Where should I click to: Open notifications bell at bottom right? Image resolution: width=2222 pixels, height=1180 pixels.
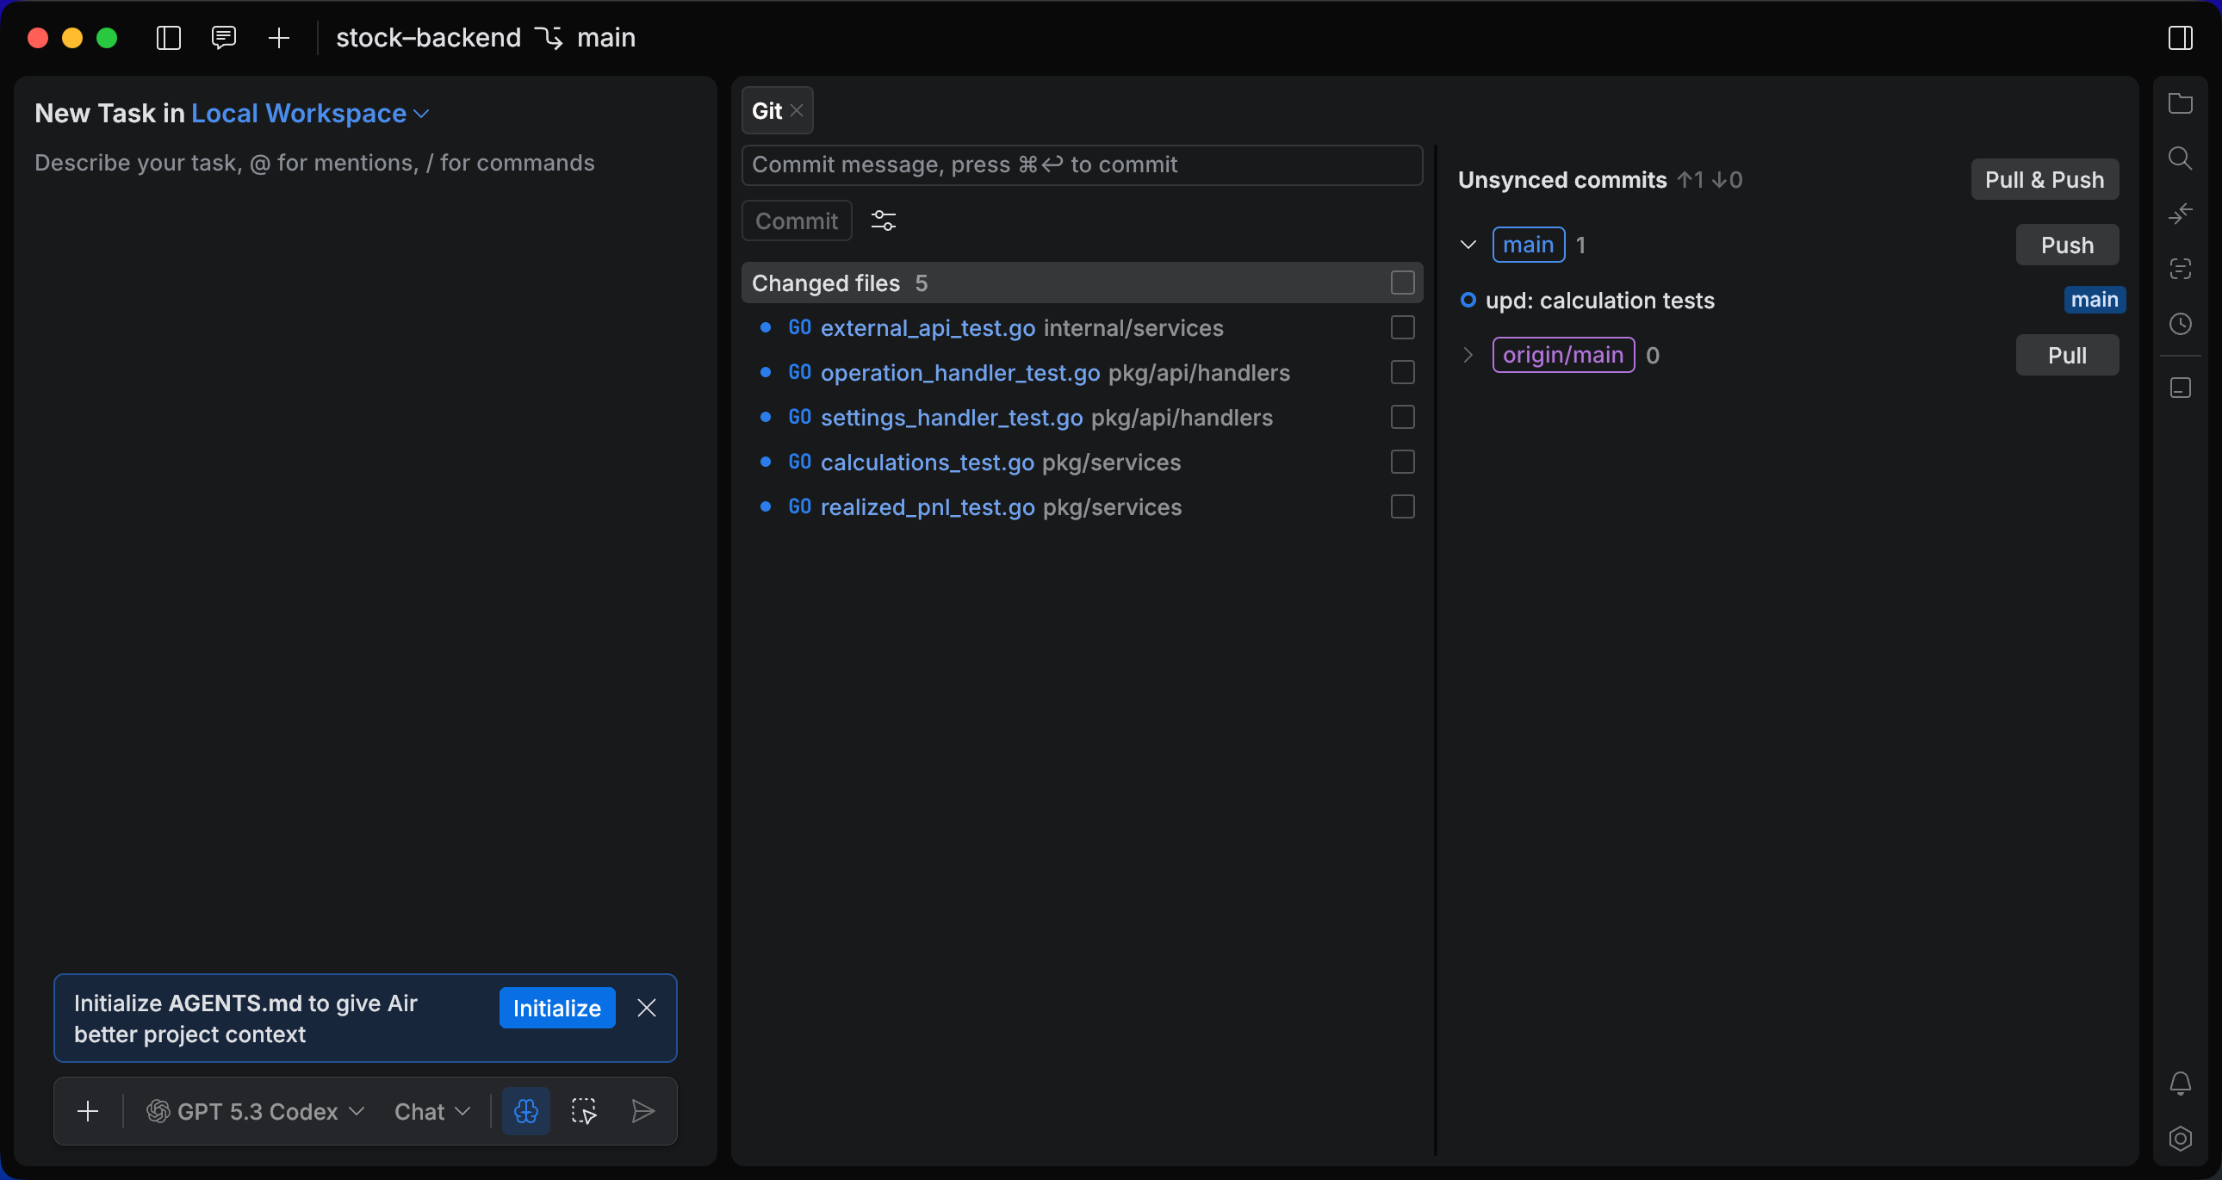click(x=2182, y=1084)
